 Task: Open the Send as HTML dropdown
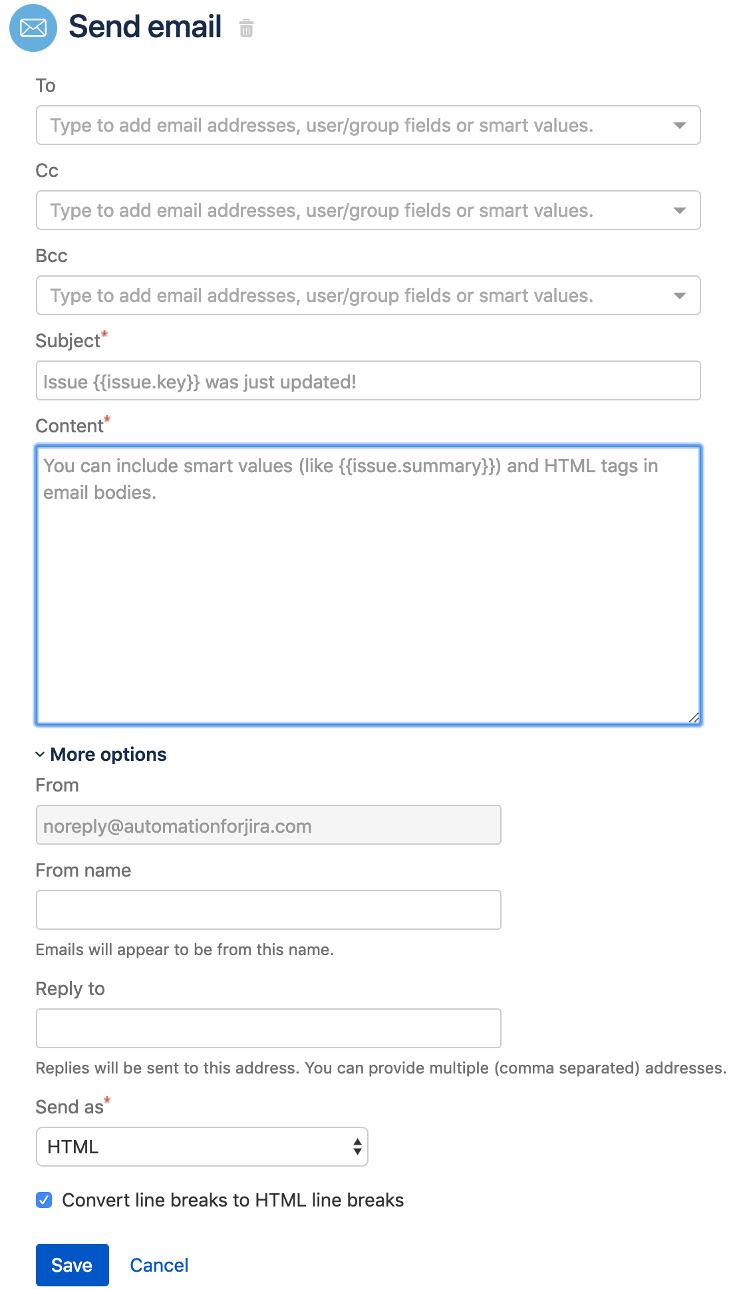point(202,1147)
